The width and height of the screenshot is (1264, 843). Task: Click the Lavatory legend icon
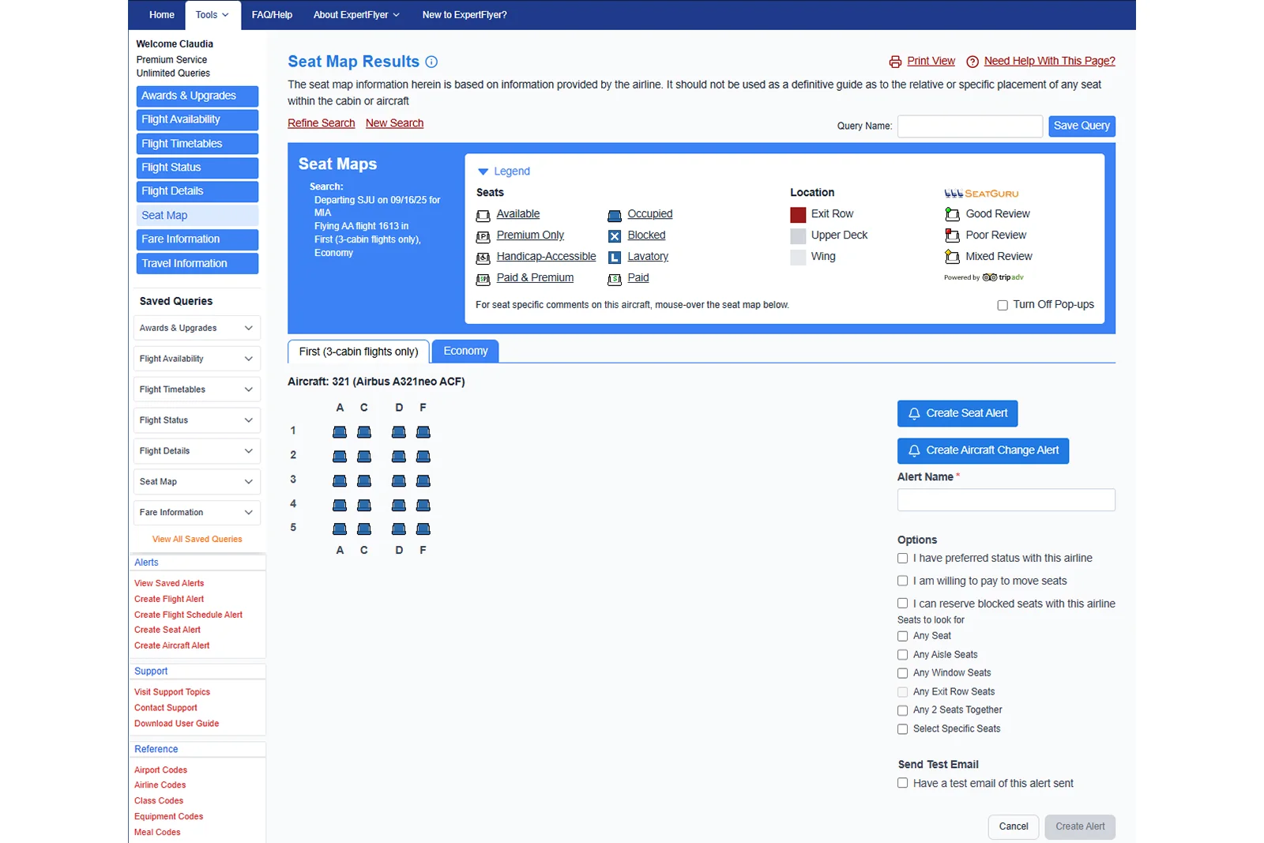[x=615, y=258]
